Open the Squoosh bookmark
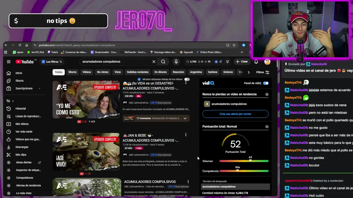 coord(186,52)
